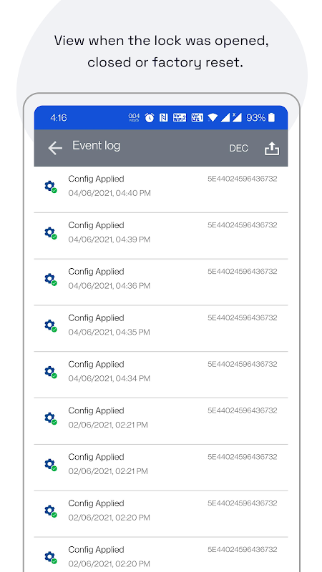Tap ID 5E44024596436732 on 04:34 PM row
The image size is (322, 572).
coord(243,364)
